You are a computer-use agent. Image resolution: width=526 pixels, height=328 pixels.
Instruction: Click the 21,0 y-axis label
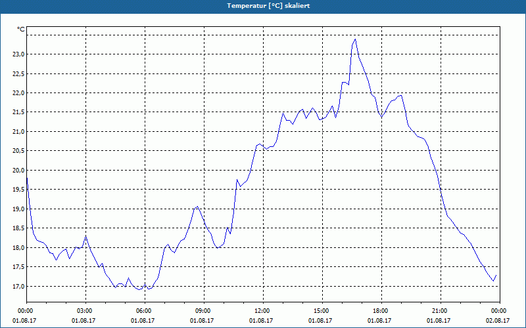[x=18, y=132]
